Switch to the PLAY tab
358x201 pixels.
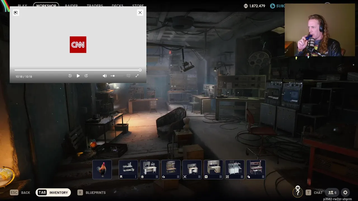coord(22,6)
